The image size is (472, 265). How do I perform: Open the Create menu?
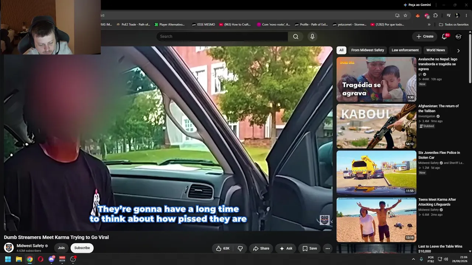[x=425, y=36]
